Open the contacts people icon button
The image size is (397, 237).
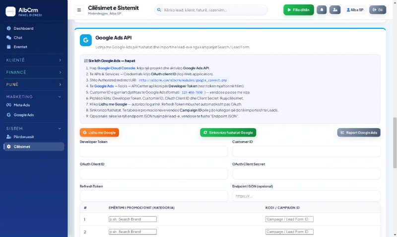[x=334, y=10]
